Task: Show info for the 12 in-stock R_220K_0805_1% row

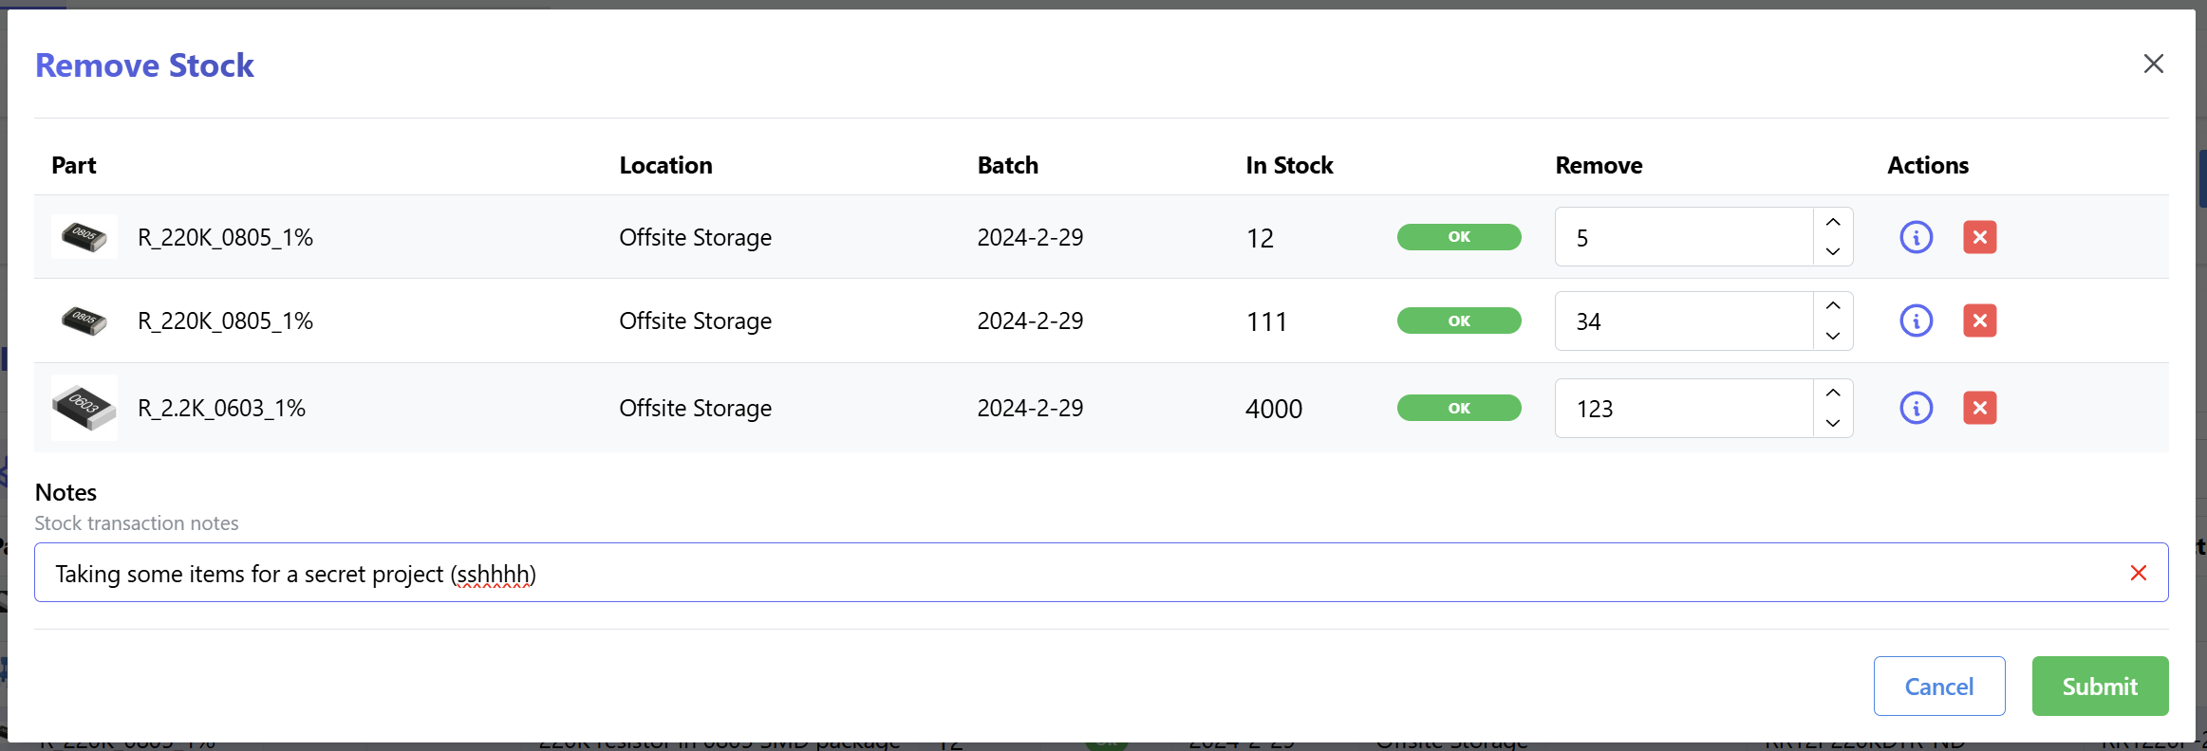Action: 1916,237
